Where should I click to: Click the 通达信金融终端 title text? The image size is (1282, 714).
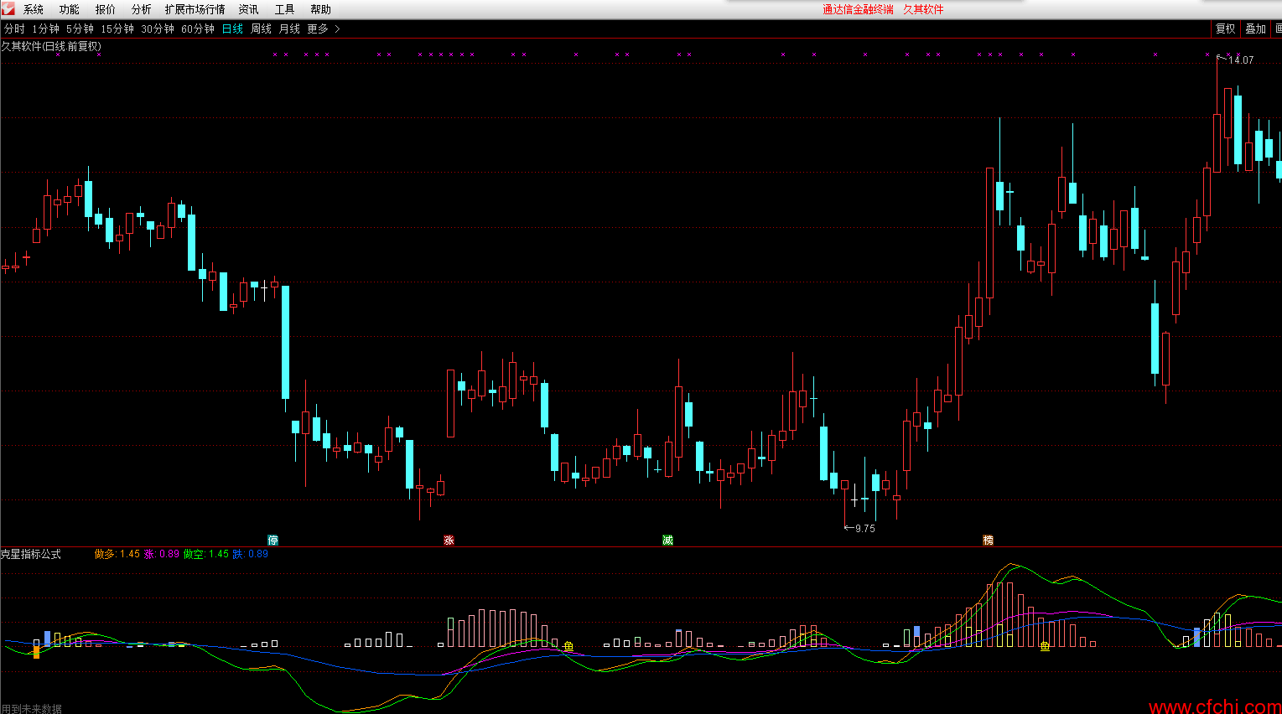coord(858,9)
